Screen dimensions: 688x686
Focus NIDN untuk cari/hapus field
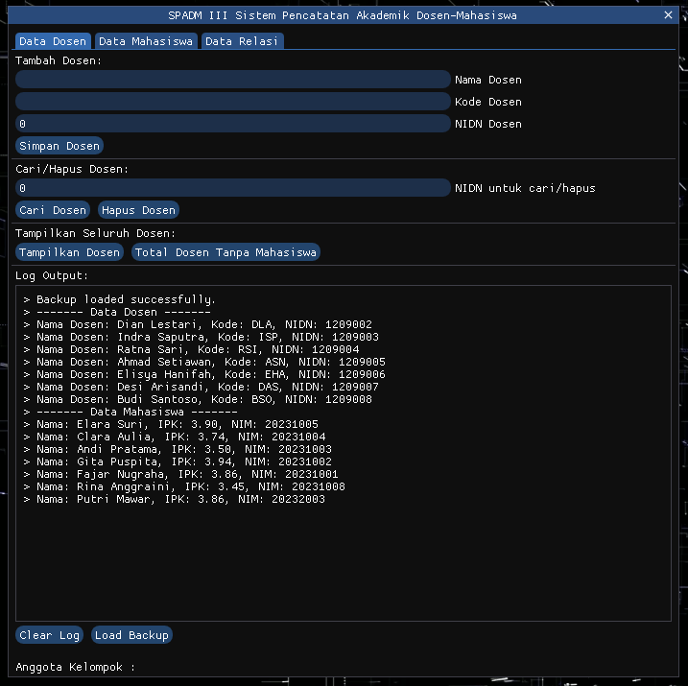[x=233, y=188]
